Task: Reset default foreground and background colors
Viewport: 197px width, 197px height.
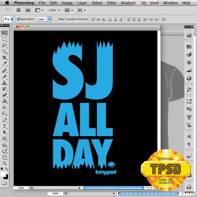Action: coord(2,169)
